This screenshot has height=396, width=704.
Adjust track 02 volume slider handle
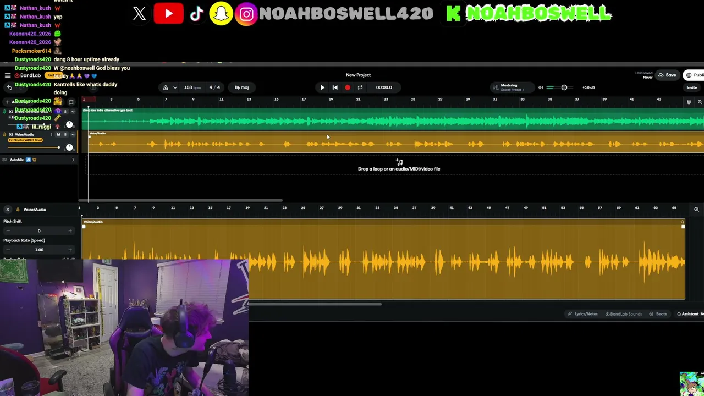[x=58, y=147]
